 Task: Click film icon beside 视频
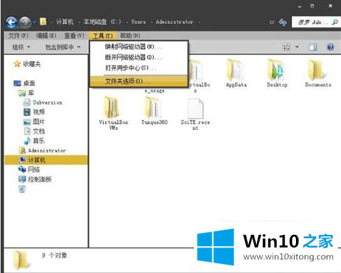[27, 112]
